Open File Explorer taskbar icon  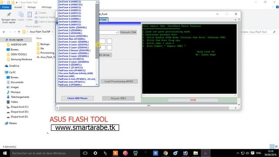196,153
